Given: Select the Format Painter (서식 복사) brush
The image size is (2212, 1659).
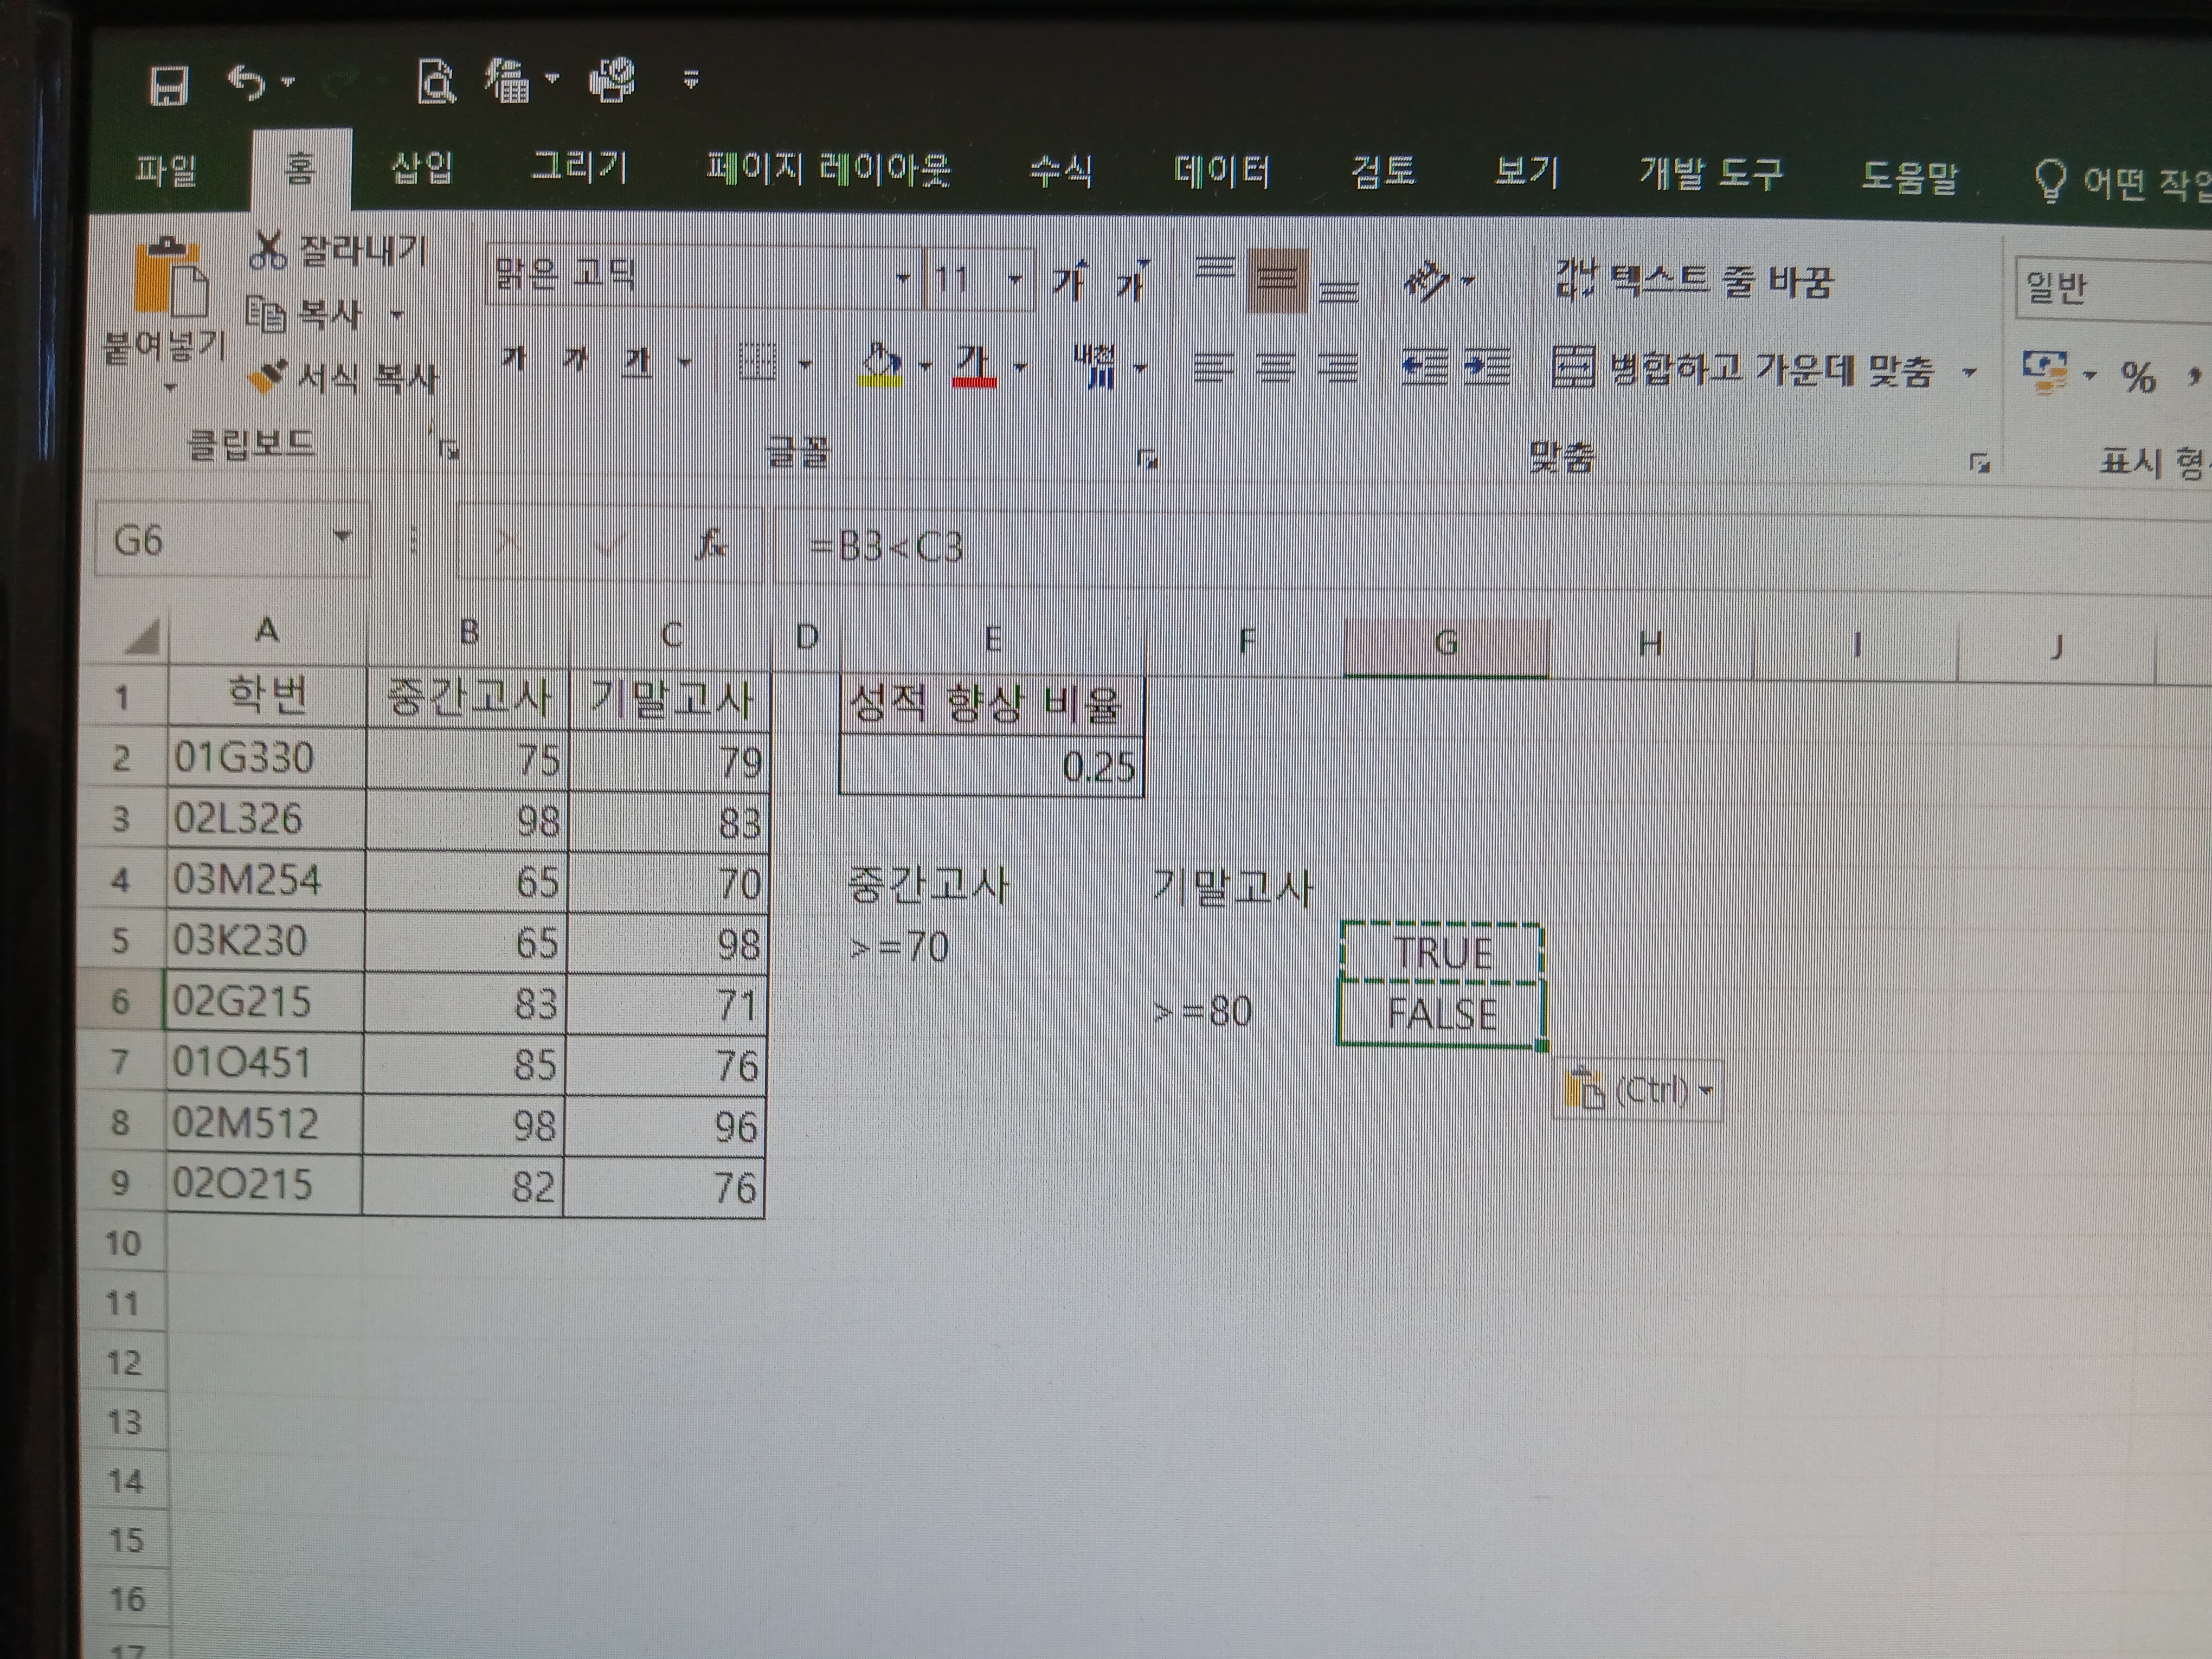Looking at the screenshot, I should (x=268, y=377).
